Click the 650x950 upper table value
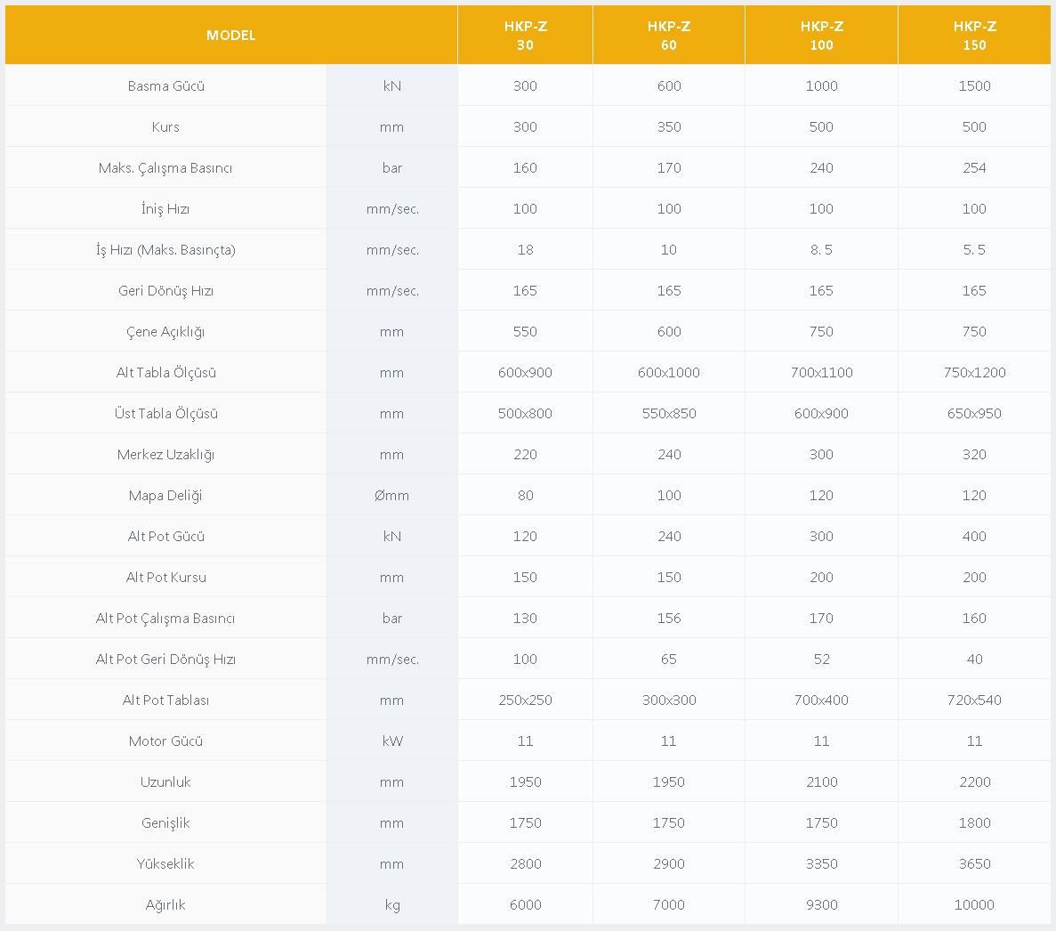 point(974,413)
